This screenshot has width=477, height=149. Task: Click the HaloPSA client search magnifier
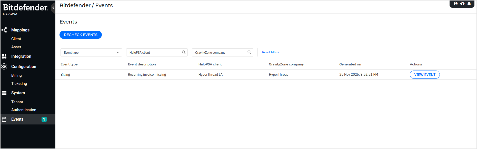coord(184,52)
